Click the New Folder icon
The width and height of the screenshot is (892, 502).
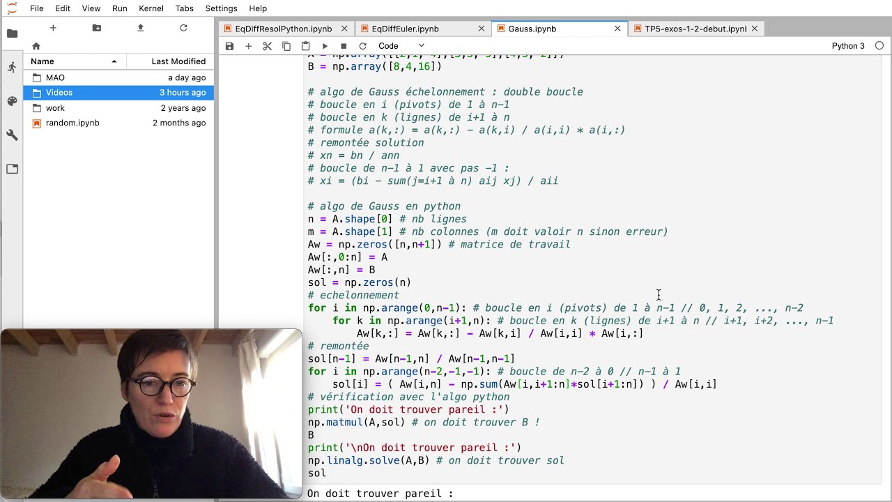[x=97, y=28]
